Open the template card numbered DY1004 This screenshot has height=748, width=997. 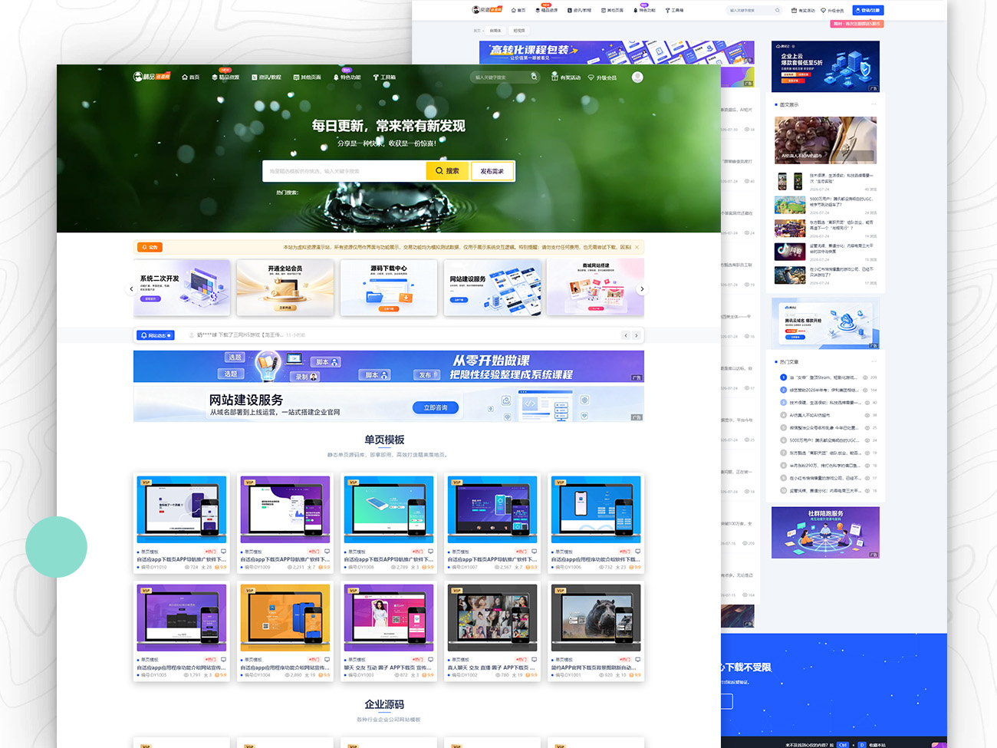(285, 631)
